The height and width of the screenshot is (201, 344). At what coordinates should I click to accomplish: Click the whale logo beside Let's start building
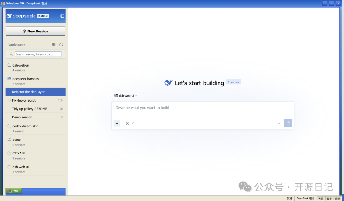pyautogui.click(x=168, y=83)
